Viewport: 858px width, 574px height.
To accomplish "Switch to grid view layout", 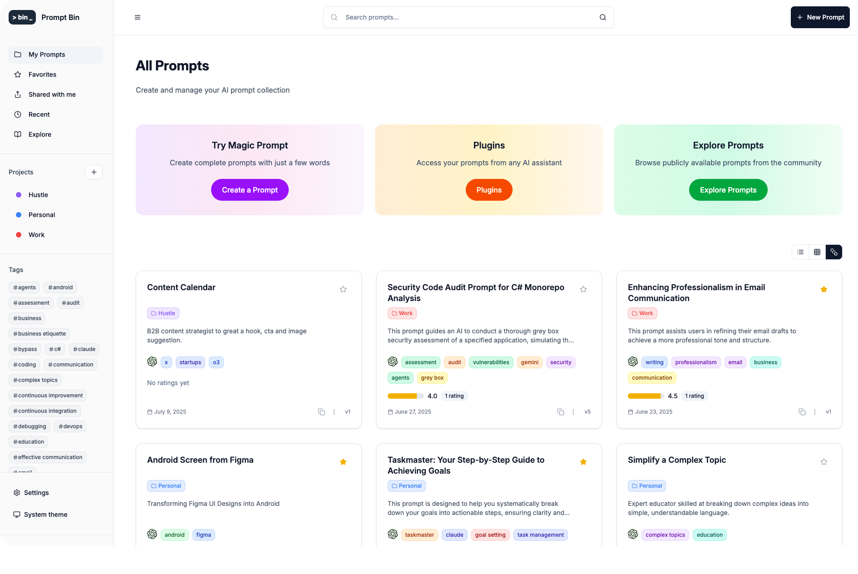I will 817,252.
